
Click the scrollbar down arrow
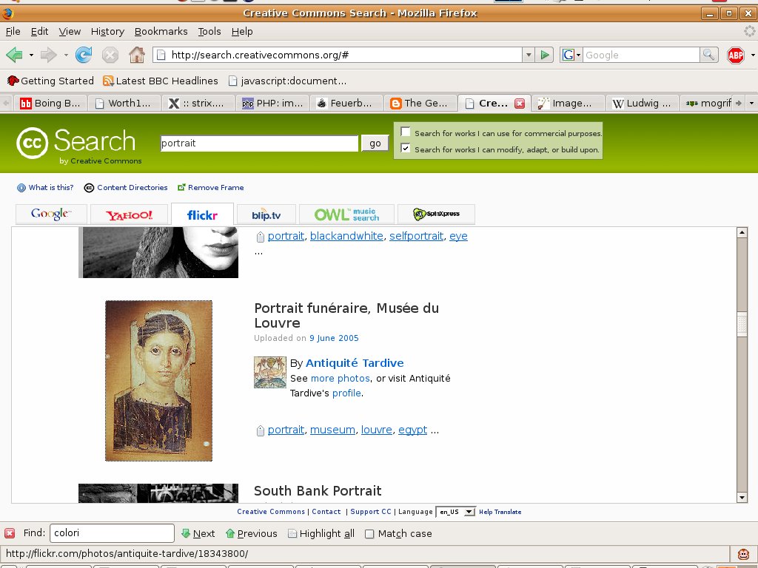[x=742, y=498]
